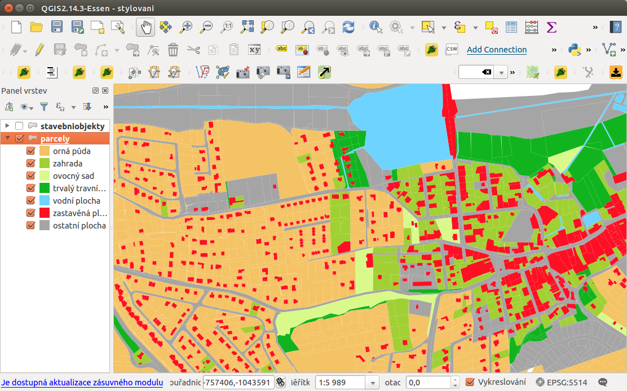Enable the stavebniobjekty layer checkbox
The width and height of the screenshot is (627, 391).
coord(19,126)
